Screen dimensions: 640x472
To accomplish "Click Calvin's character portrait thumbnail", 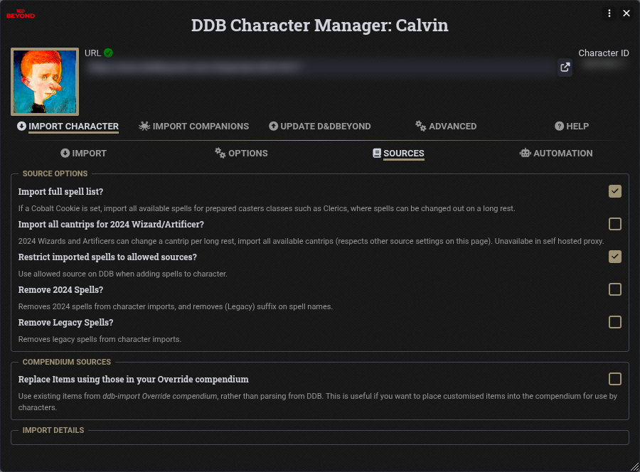I will click(45, 82).
